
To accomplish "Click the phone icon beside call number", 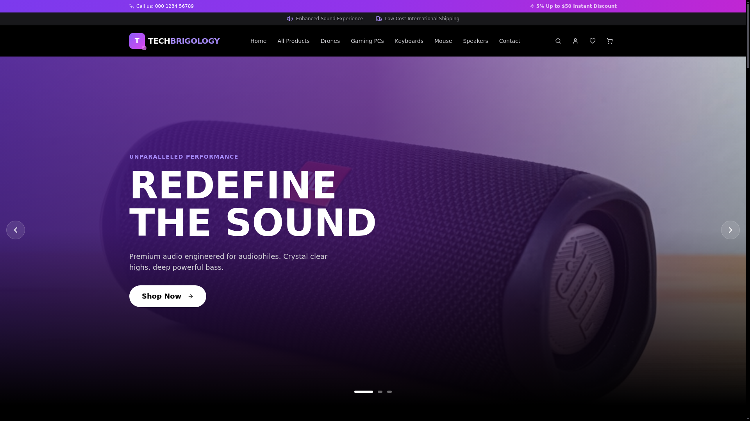I will 132,6.
